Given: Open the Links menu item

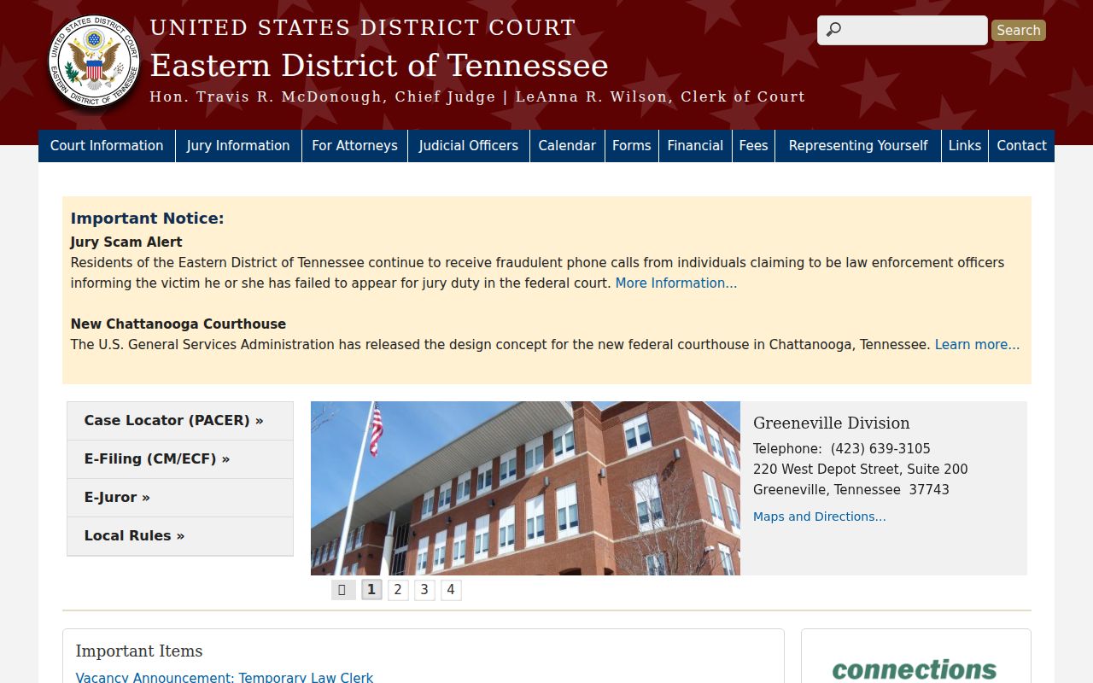Looking at the screenshot, I should coord(965,146).
